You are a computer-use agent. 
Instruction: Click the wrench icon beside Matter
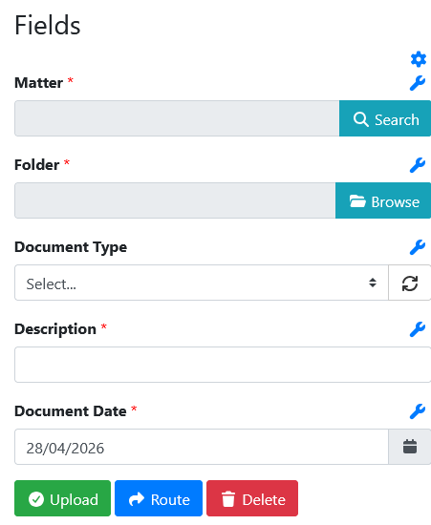pyautogui.click(x=418, y=83)
